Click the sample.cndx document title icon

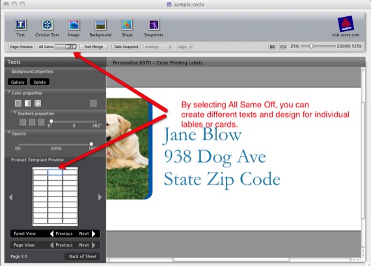[x=169, y=5]
